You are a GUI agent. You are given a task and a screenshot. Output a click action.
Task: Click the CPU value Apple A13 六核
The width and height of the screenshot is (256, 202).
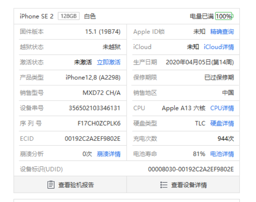[x=184, y=108]
